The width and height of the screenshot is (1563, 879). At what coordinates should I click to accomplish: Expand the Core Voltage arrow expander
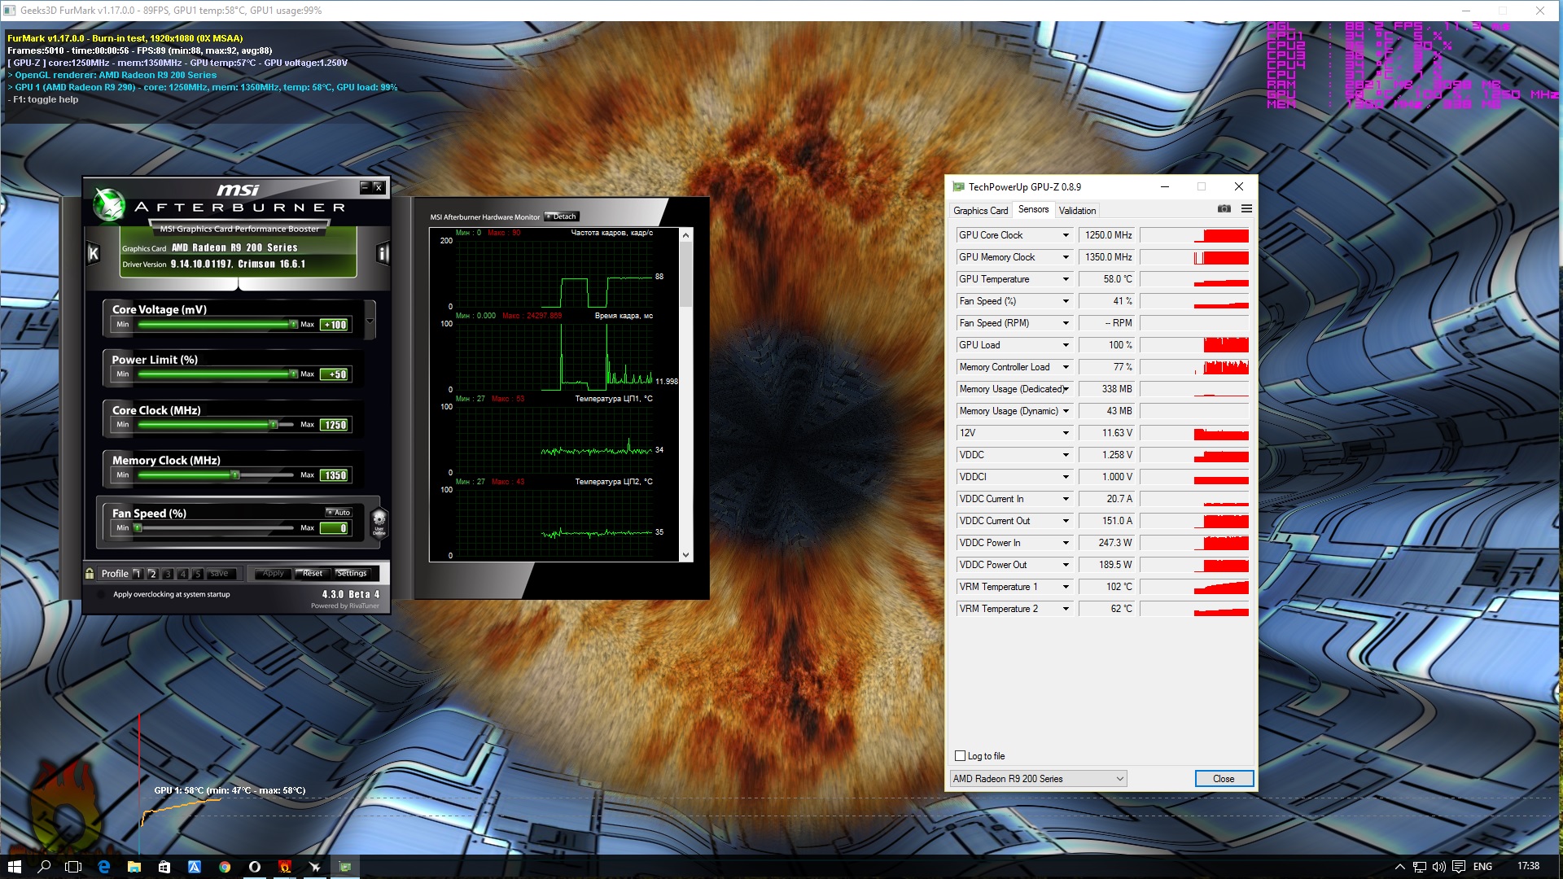[x=370, y=321]
